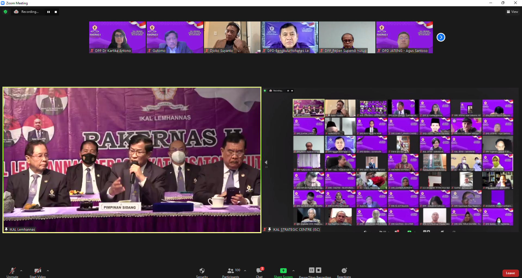Screen dimensions: 522x278
Task: Open the Chat panel
Action: click(x=259, y=272)
